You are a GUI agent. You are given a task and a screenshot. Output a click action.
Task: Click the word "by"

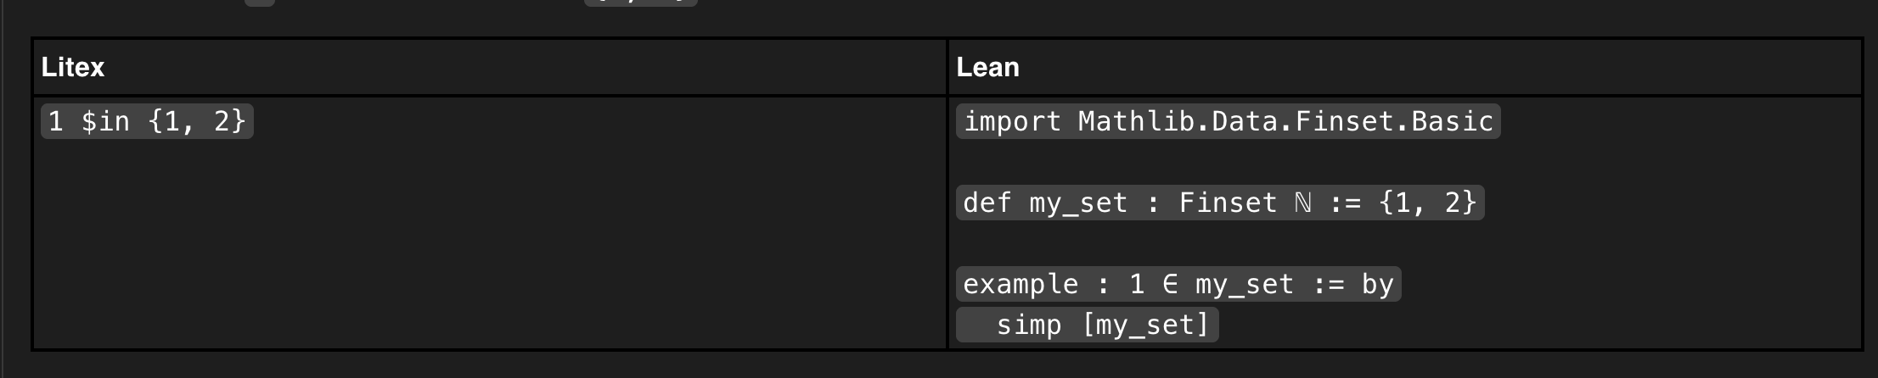[x=1377, y=284]
